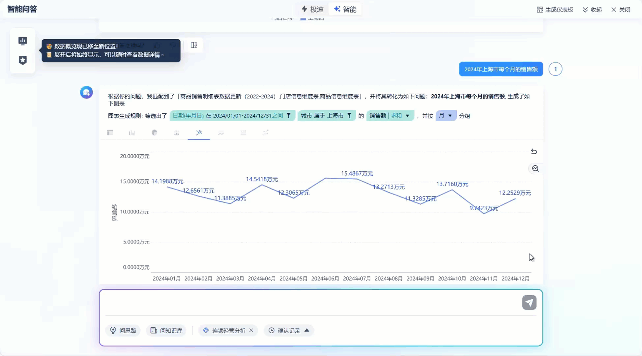The image size is (642, 356).
Task: Switch to 极速 mode
Action: click(313, 9)
